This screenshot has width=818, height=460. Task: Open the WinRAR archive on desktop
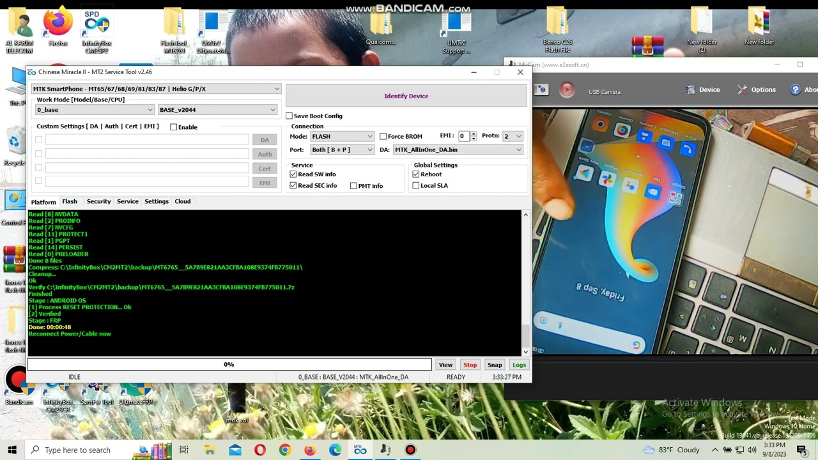point(647,45)
